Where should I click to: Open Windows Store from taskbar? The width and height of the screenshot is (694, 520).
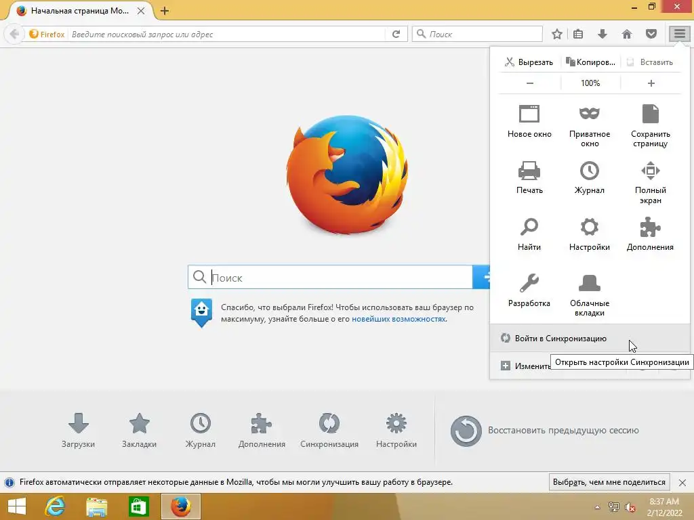point(138,506)
